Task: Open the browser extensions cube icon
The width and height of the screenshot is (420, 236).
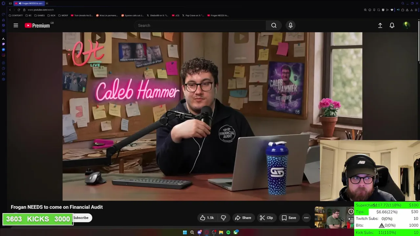Action: click(x=403, y=10)
